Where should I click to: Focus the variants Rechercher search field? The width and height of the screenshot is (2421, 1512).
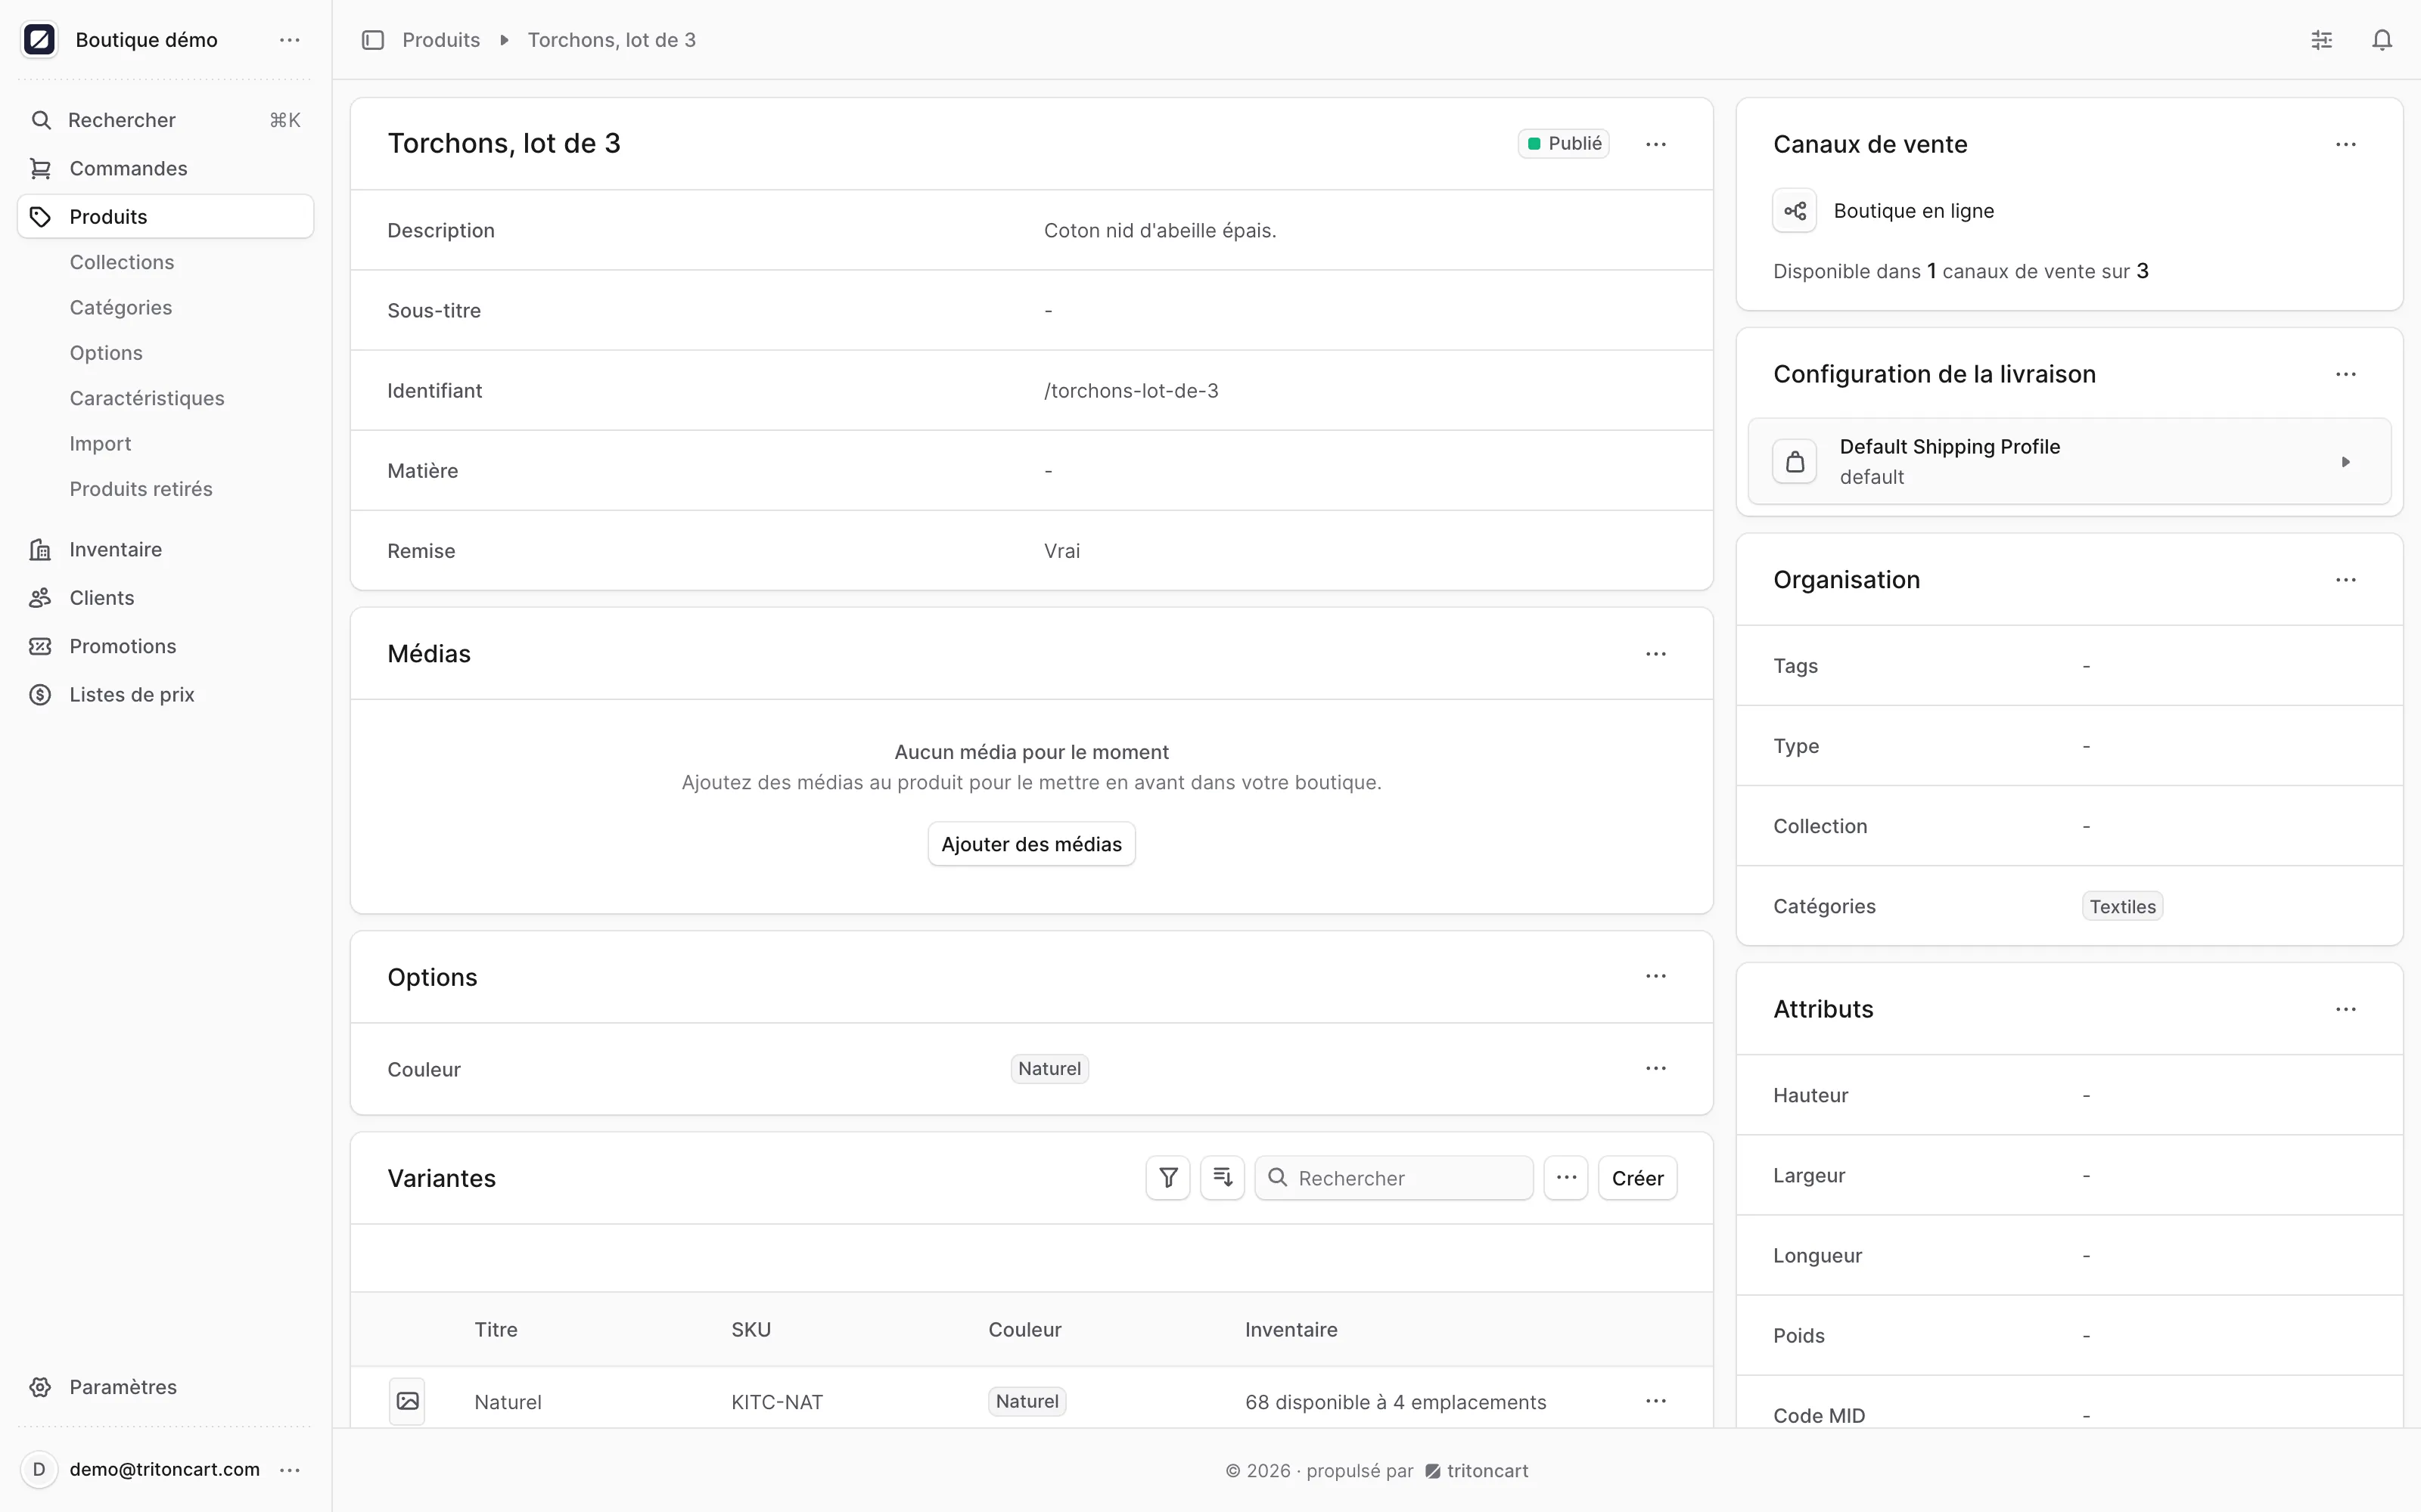pos(1394,1178)
